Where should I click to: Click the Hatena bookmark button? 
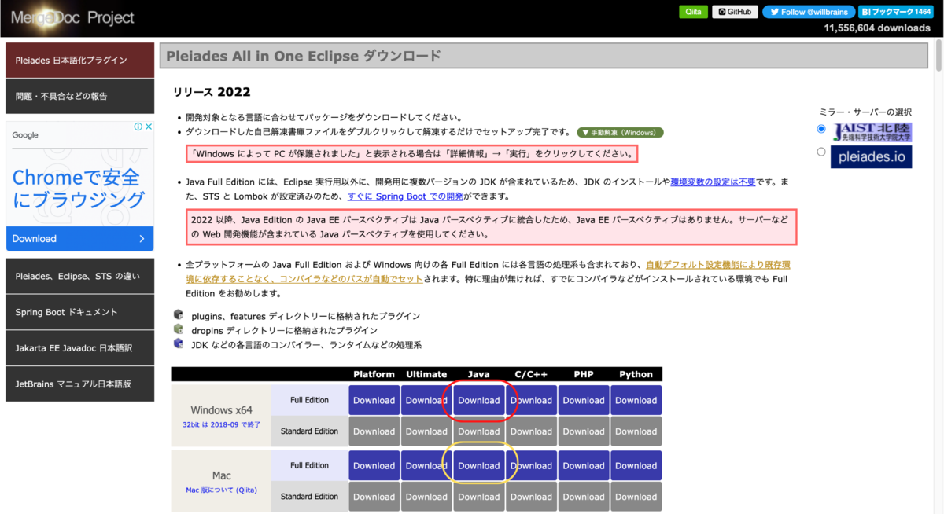[894, 12]
